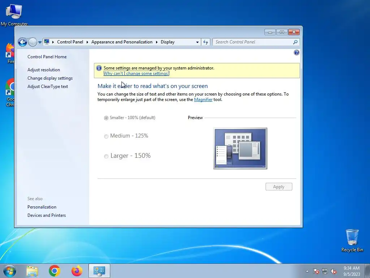Select the Recycle Bin desktop icon
The image size is (370, 278).
352,240
